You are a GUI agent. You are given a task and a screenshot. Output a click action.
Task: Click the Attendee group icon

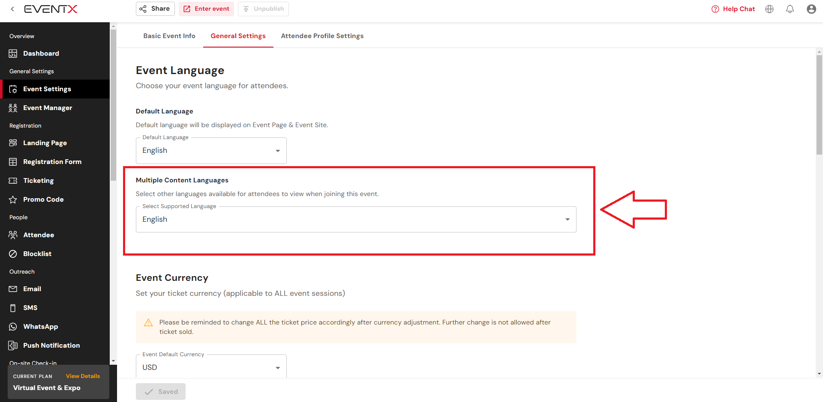click(x=13, y=235)
